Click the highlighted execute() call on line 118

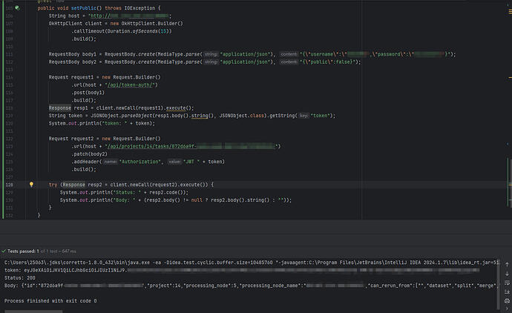(176, 108)
